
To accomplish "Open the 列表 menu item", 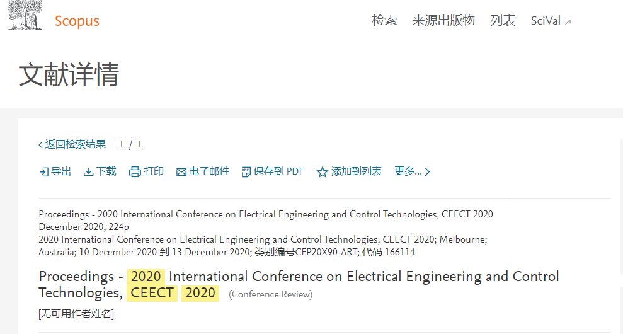I will point(503,20).
